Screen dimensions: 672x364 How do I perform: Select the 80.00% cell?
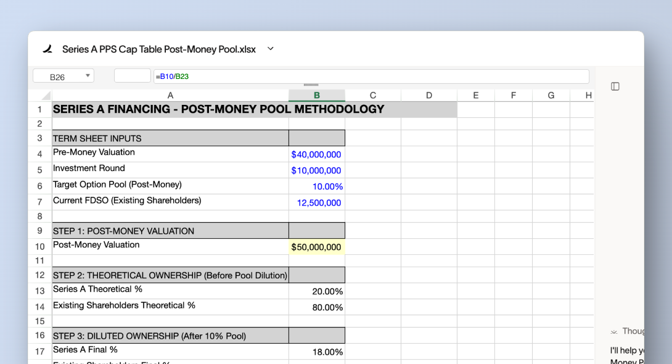pyautogui.click(x=317, y=307)
